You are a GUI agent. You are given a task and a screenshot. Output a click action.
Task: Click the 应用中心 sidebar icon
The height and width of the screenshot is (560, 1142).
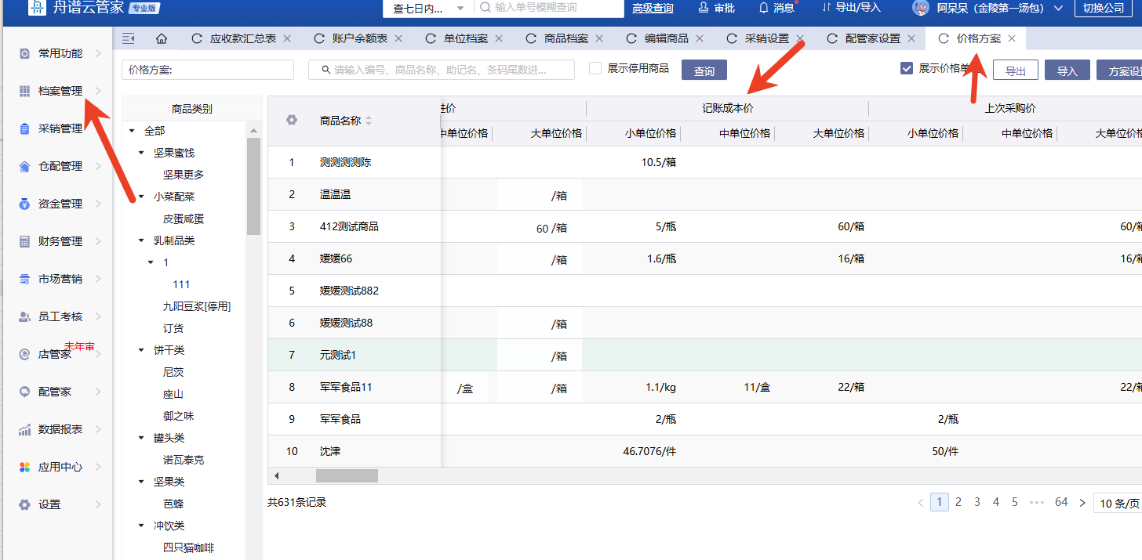(24, 467)
